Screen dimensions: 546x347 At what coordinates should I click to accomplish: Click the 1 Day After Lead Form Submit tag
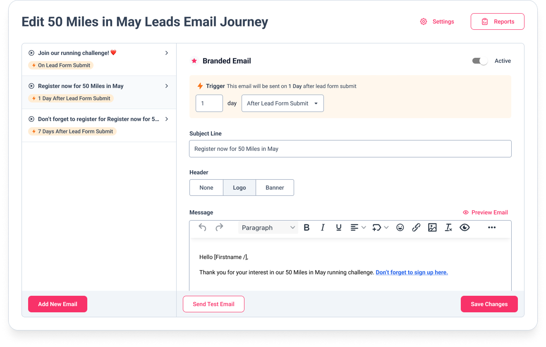click(71, 98)
